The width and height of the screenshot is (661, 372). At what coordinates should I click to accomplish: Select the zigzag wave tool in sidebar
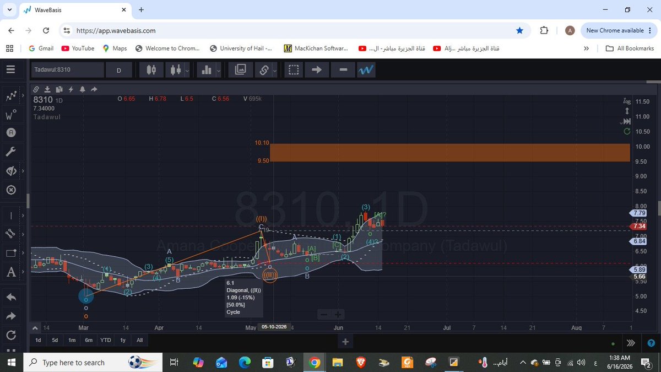(10, 96)
